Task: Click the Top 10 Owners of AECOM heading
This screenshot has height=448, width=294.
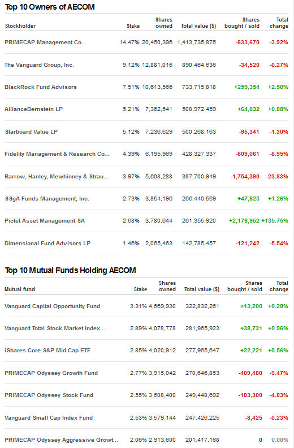Action: pyautogui.click(x=50, y=7)
